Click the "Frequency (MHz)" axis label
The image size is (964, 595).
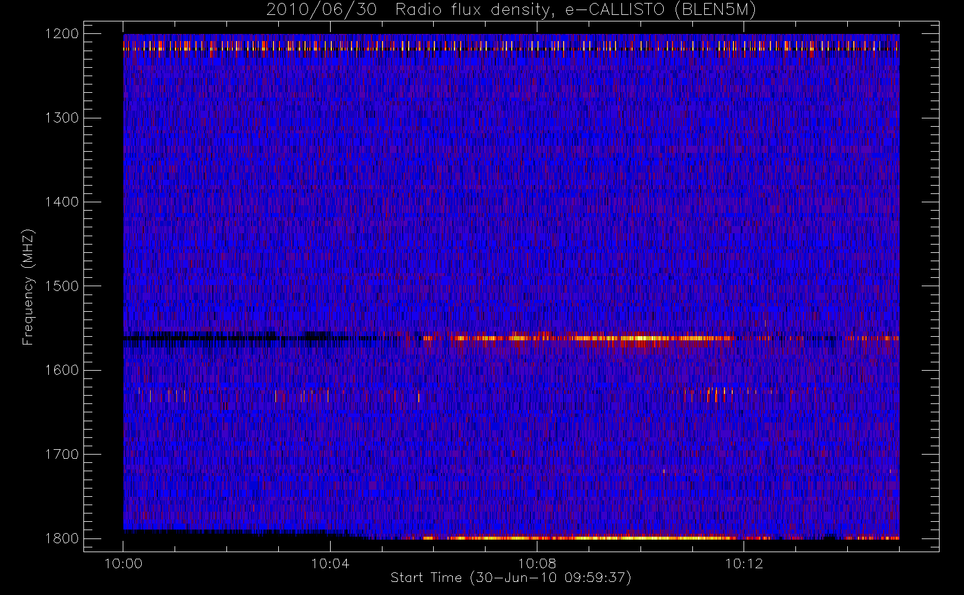click(27, 287)
